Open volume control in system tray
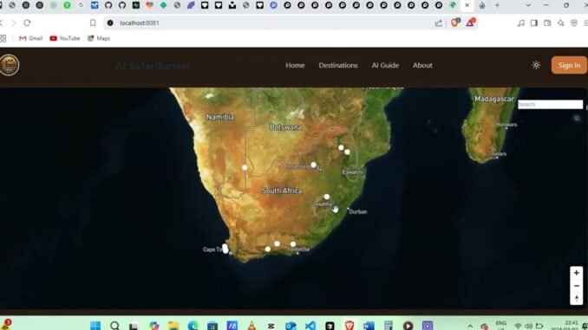 (528, 326)
